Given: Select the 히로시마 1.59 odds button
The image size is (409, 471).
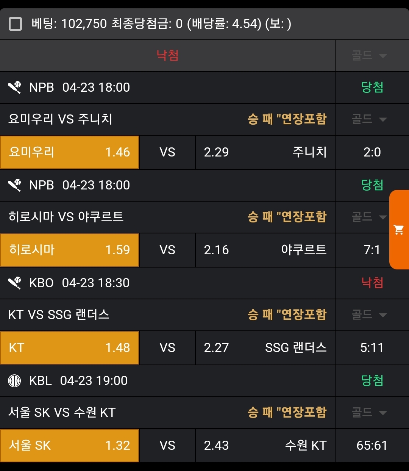Looking at the screenshot, I should click(x=70, y=250).
